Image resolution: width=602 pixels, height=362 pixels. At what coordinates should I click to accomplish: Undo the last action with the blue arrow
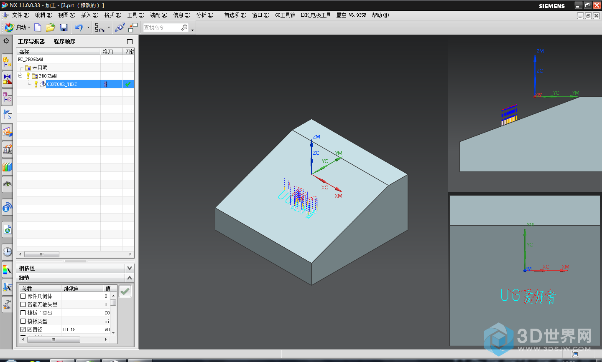(79, 28)
